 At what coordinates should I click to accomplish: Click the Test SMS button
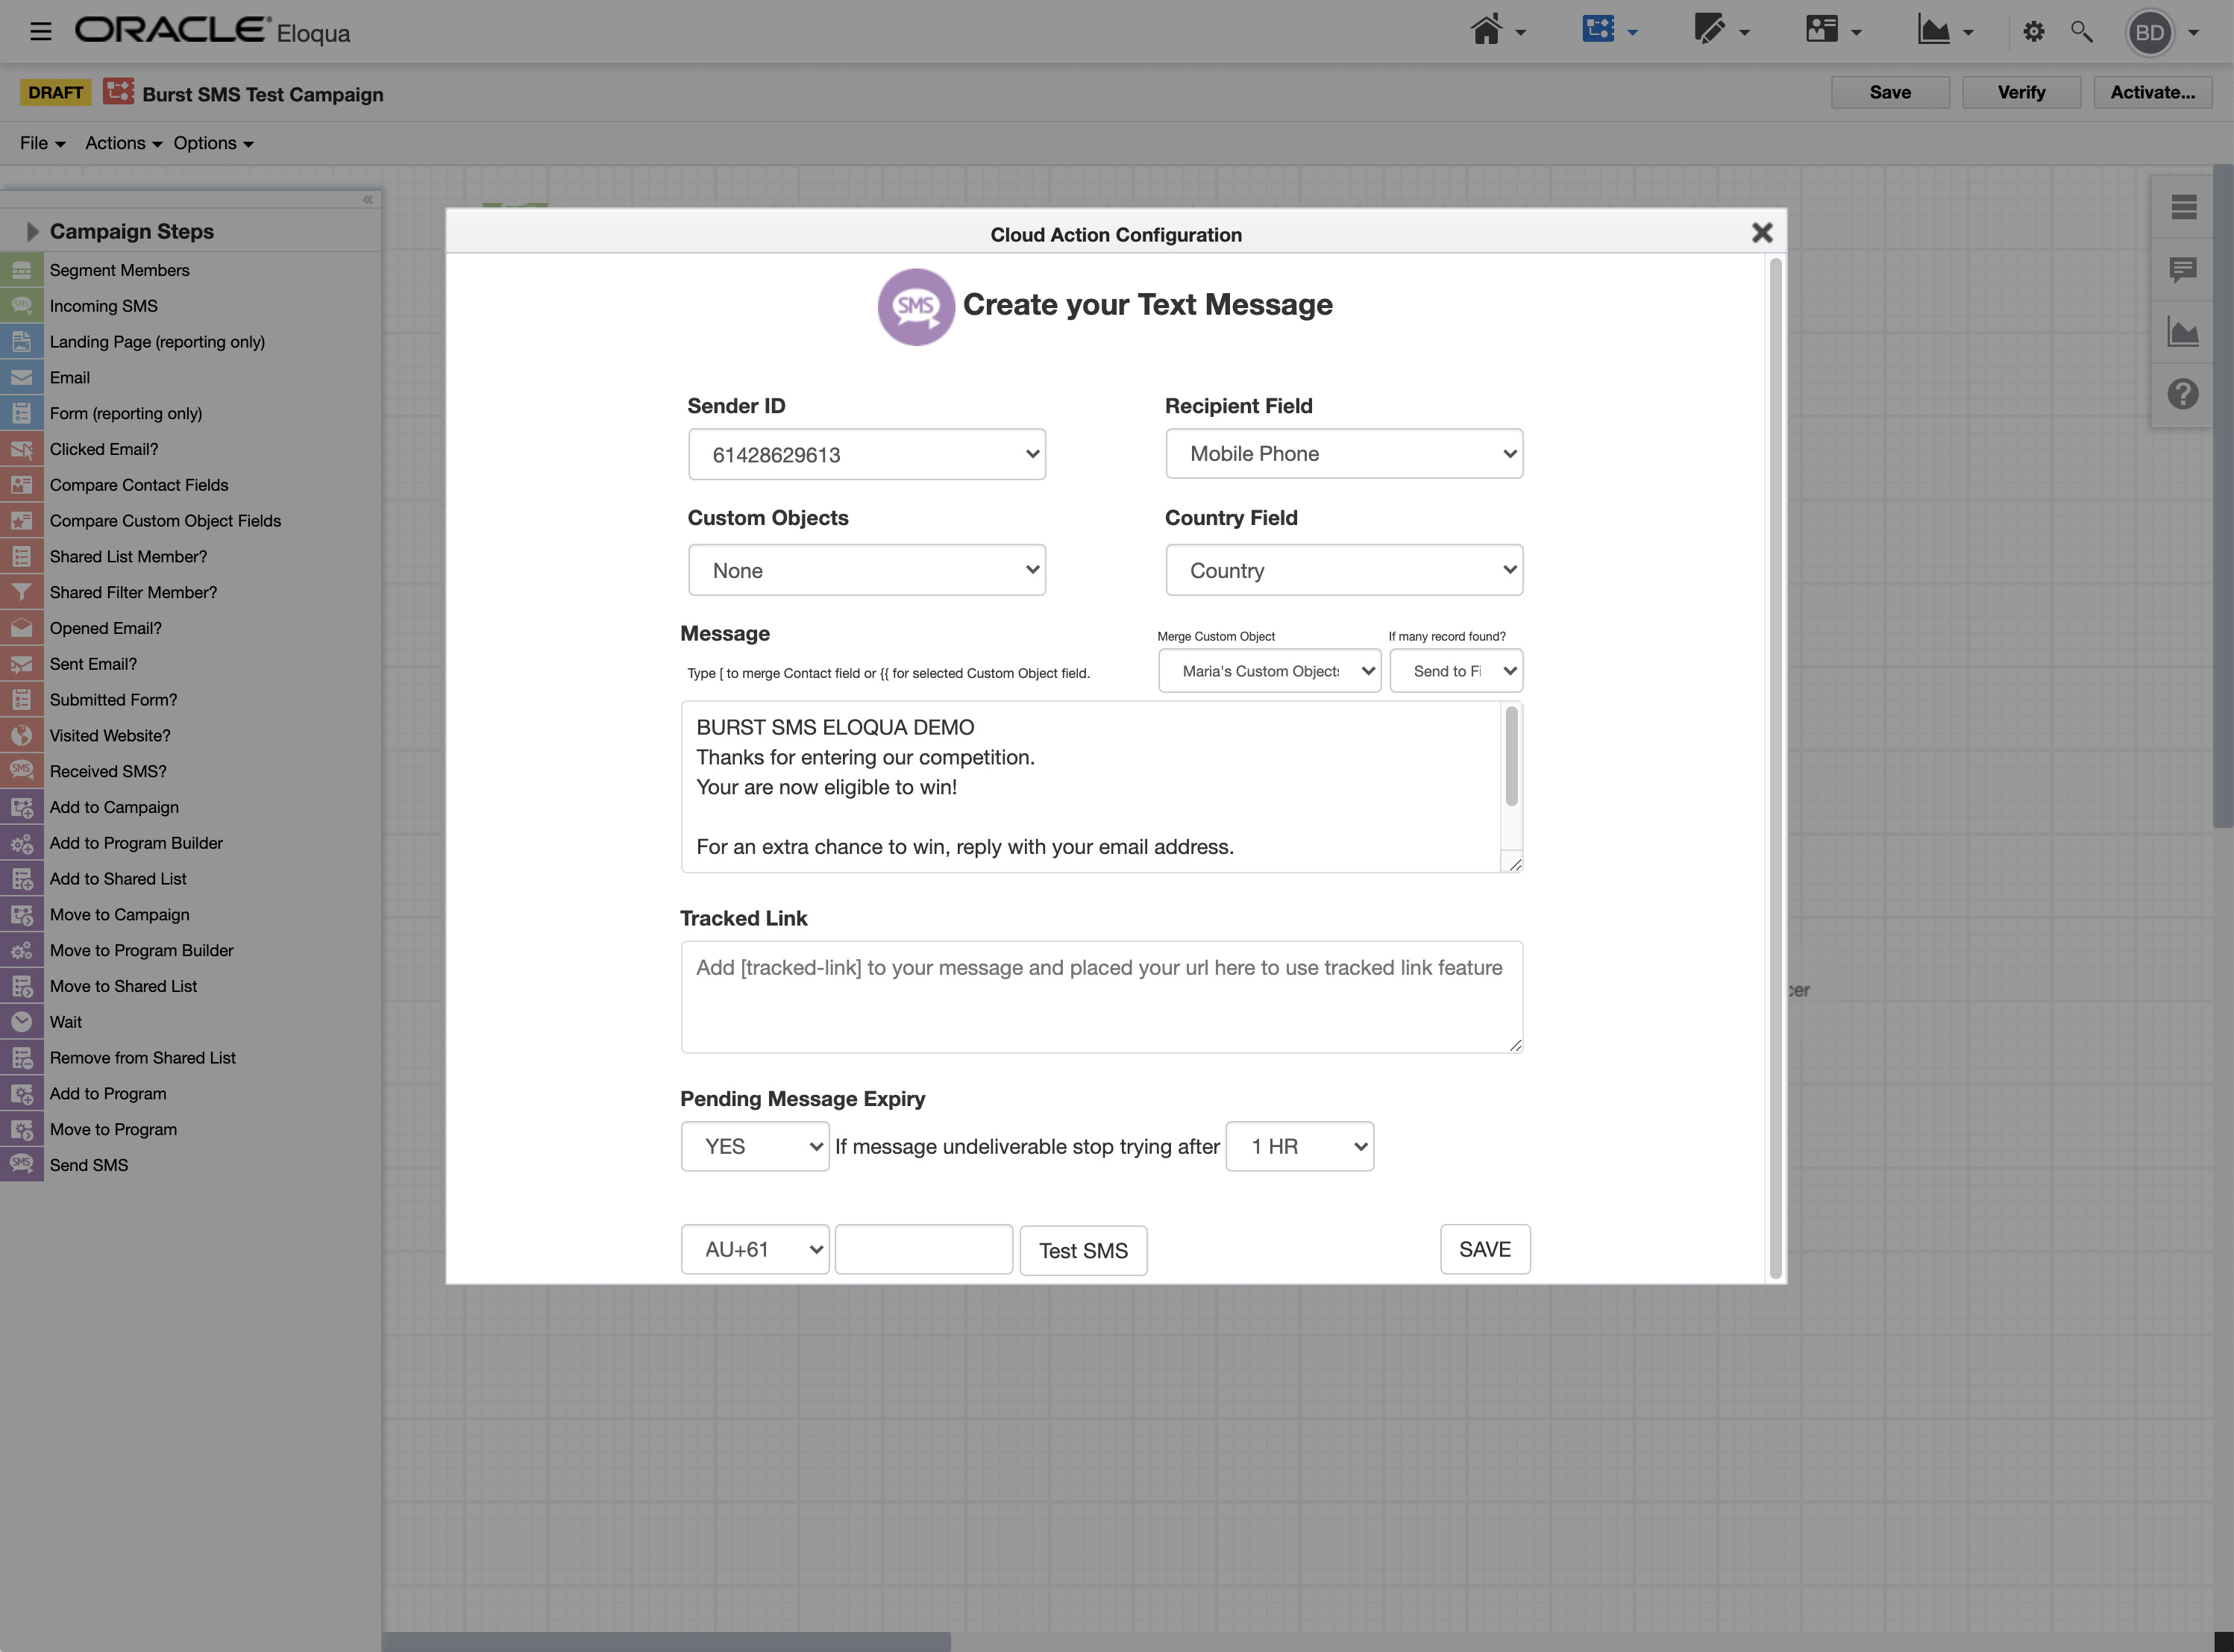1082,1251
